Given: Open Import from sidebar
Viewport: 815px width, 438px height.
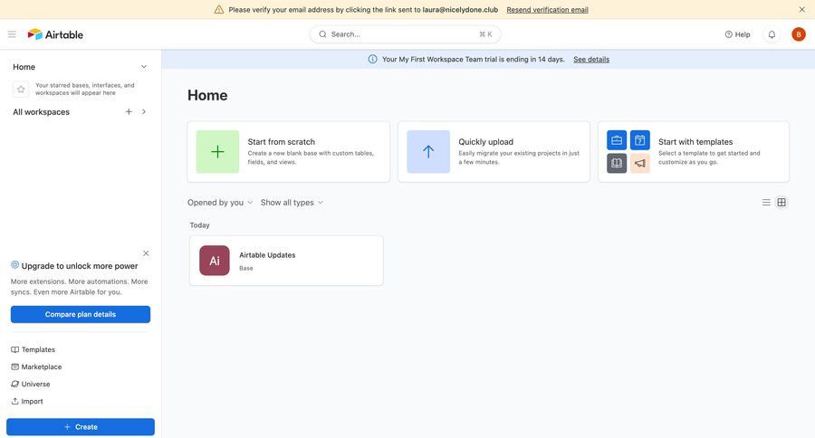Looking at the screenshot, I should click(27, 401).
